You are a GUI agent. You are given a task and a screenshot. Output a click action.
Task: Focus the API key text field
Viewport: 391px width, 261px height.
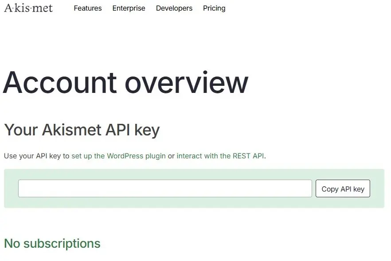coord(165,188)
